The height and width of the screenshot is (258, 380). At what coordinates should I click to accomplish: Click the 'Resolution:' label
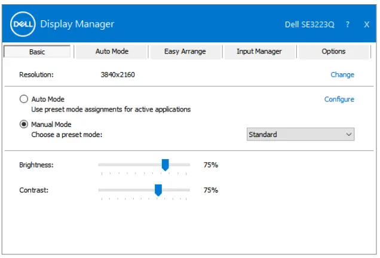[x=36, y=74]
